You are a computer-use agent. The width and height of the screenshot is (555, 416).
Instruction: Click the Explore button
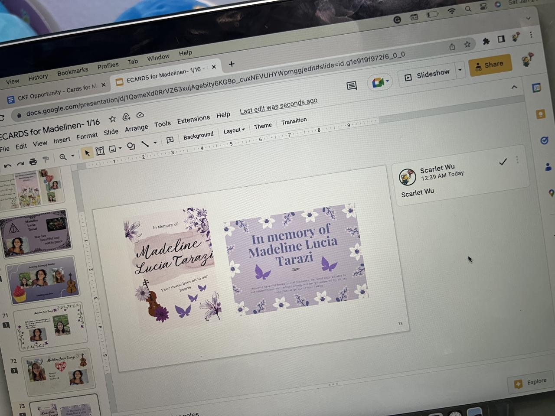531,382
